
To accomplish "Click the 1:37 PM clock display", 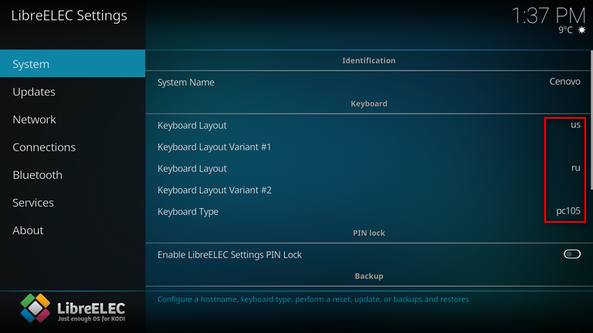I will click(548, 14).
